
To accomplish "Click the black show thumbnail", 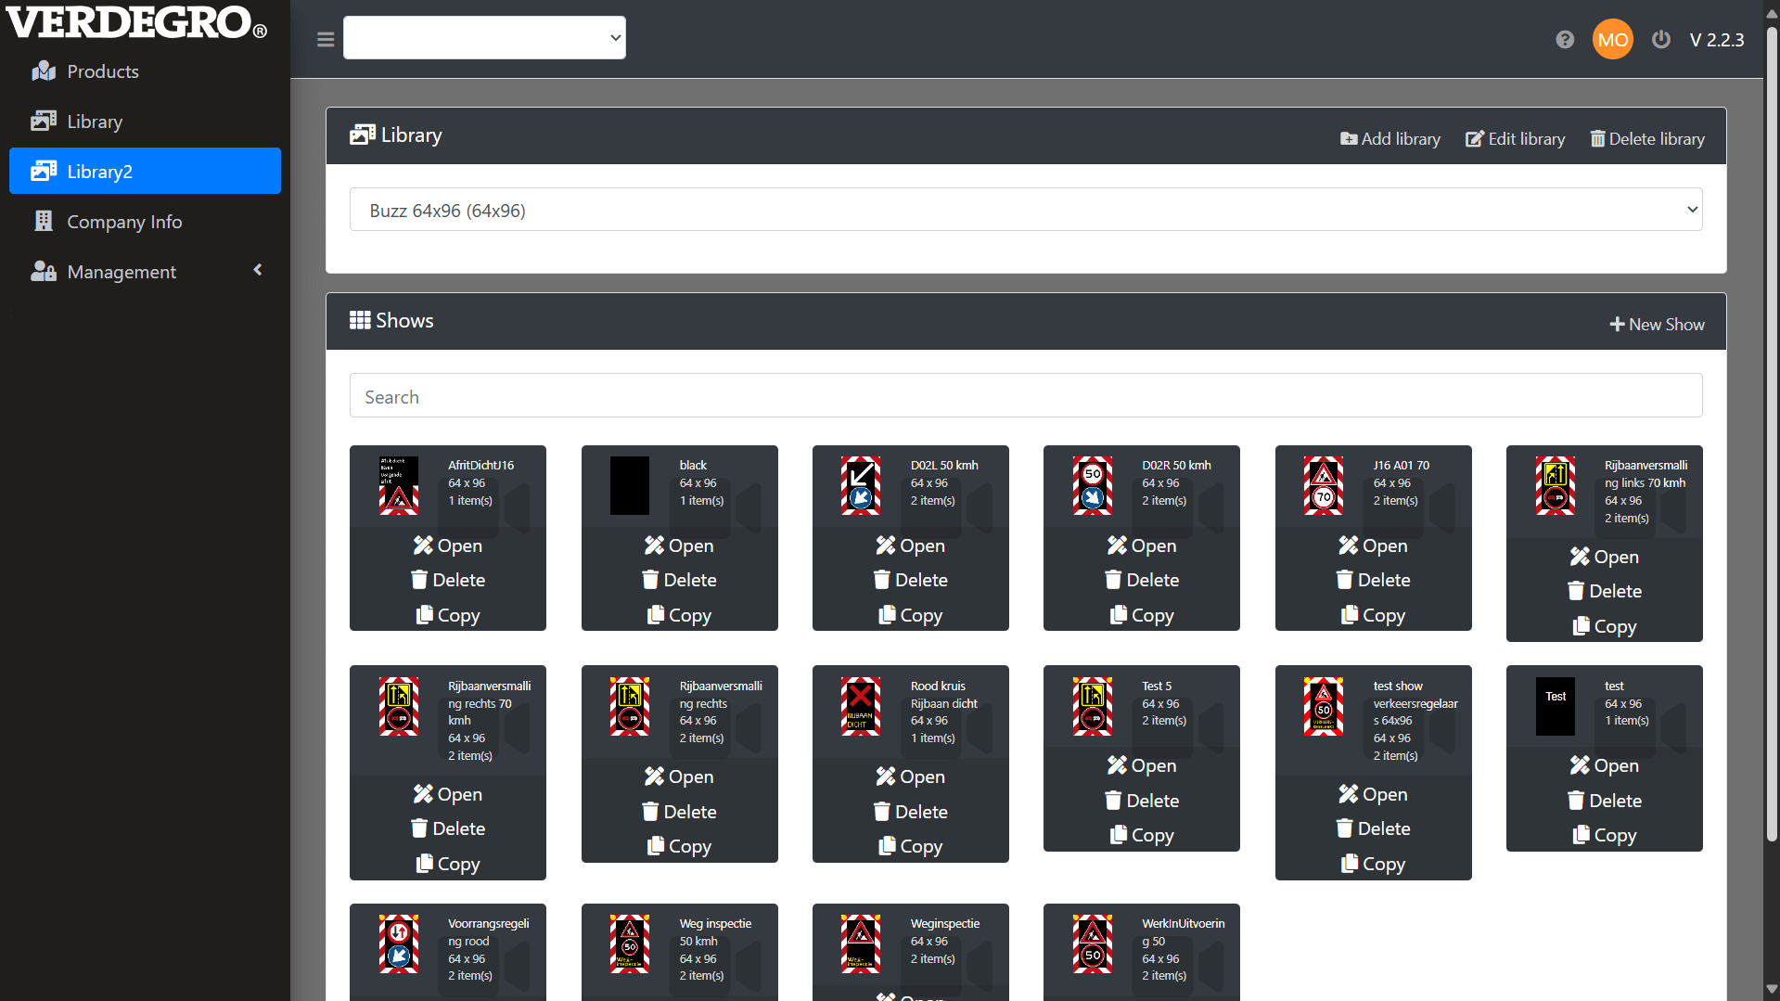I will pyautogui.click(x=630, y=485).
